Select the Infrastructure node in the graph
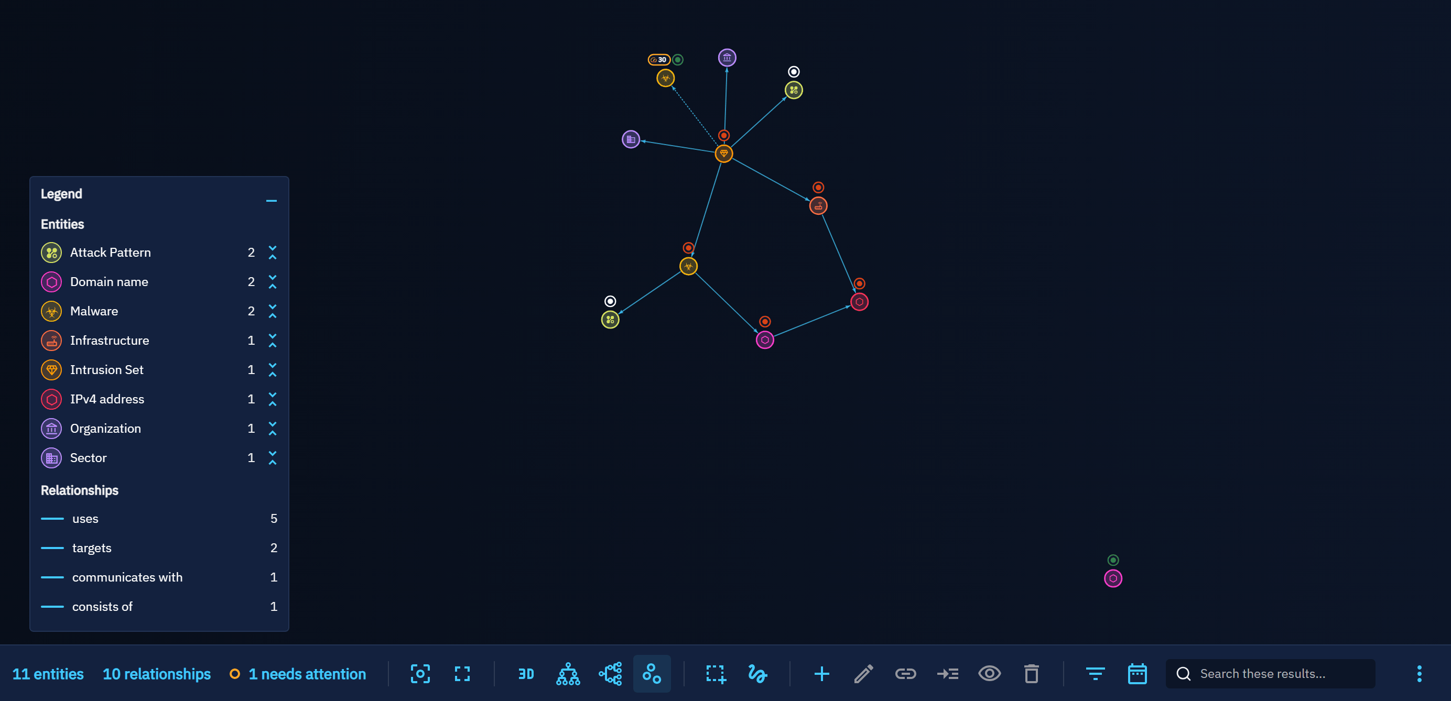This screenshot has width=1451, height=701. click(818, 205)
